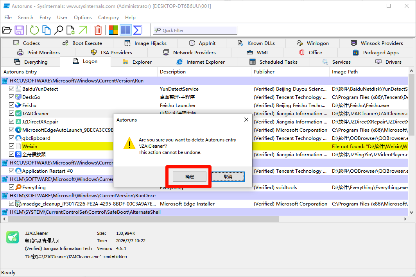Click the Save toolbar icon

[19, 30]
